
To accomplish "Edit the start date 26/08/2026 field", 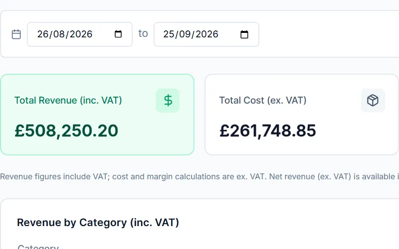I will point(80,34).
